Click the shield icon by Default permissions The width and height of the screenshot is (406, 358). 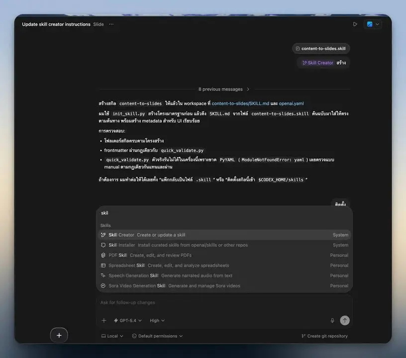pos(134,336)
